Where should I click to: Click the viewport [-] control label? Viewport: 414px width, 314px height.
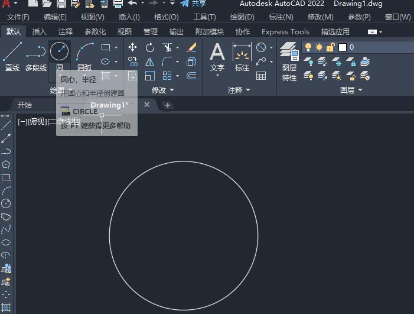point(22,121)
